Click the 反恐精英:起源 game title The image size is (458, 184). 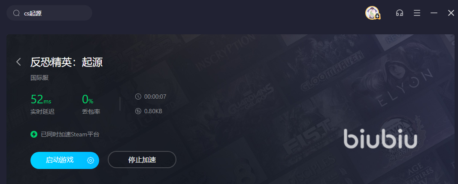(x=67, y=62)
